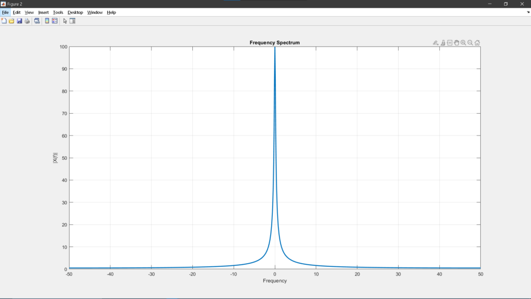Toggle the zoom in tool above the plot

(x=463, y=43)
